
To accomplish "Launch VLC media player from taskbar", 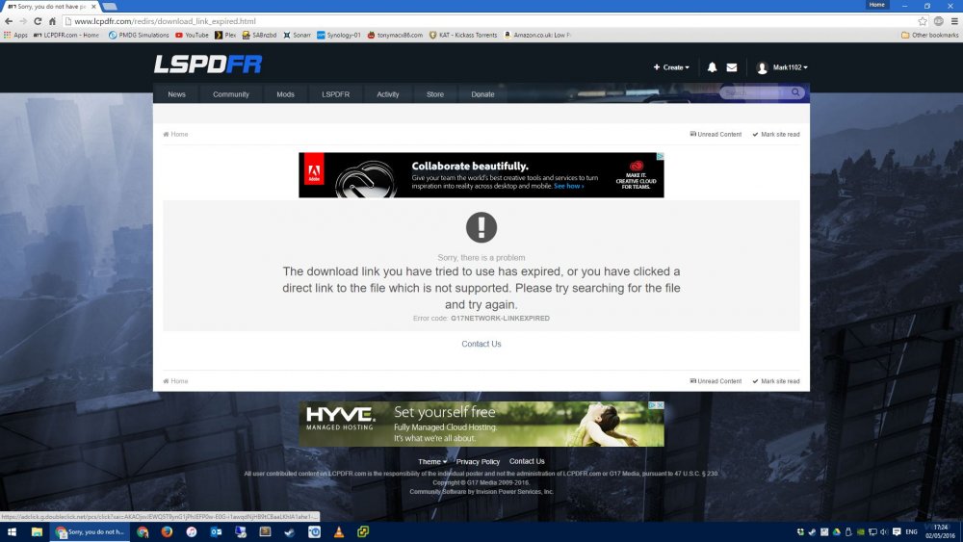I will pyautogui.click(x=339, y=531).
